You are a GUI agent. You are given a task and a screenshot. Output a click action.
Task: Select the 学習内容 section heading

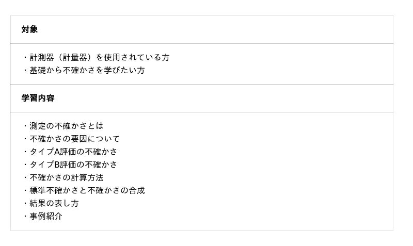(38, 98)
